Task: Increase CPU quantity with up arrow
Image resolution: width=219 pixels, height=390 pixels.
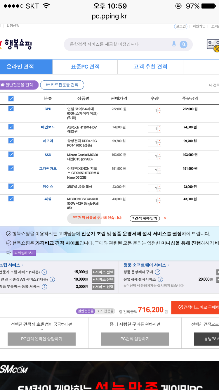Action: (159, 109)
